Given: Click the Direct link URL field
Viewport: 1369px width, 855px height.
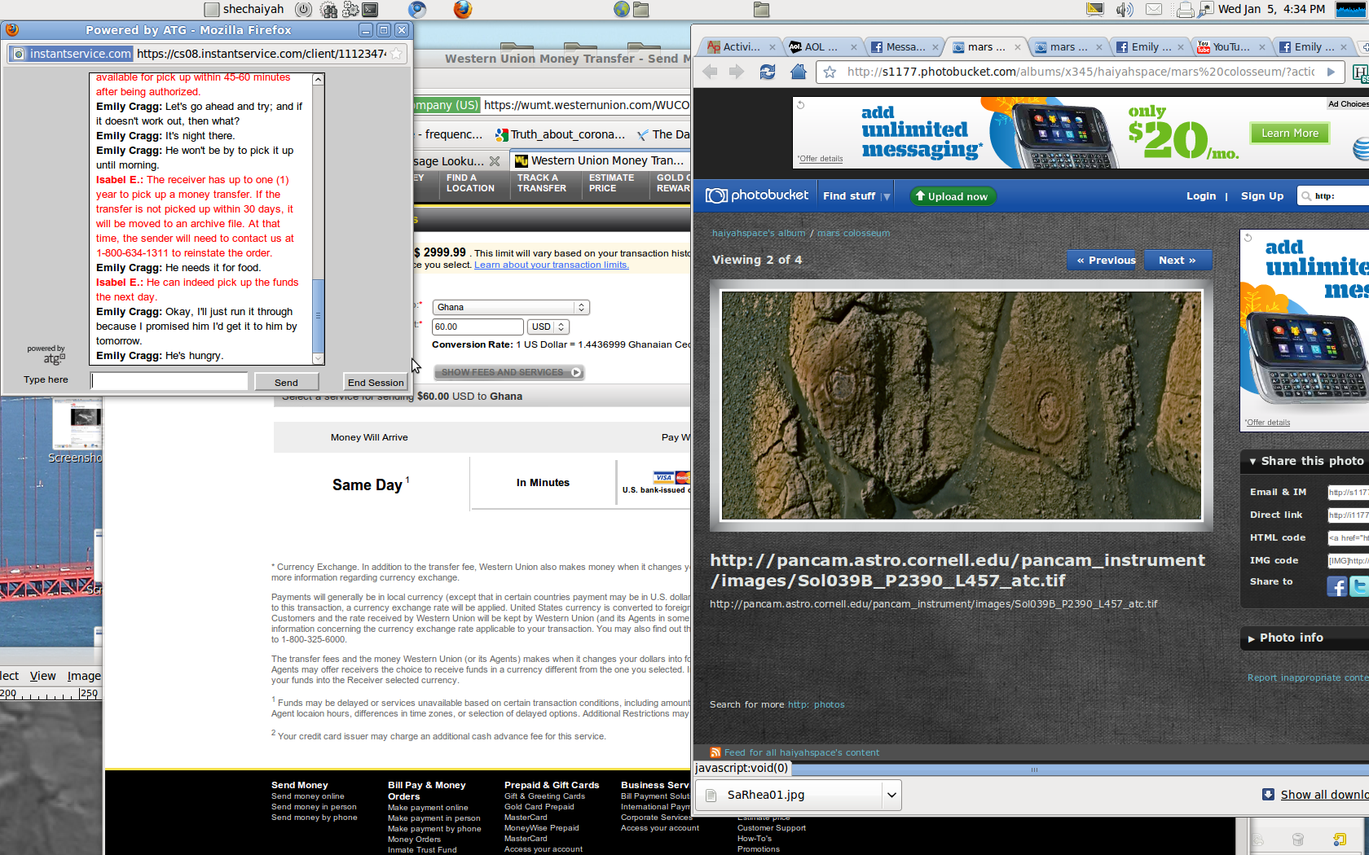Looking at the screenshot, I should click(1348, 515).
